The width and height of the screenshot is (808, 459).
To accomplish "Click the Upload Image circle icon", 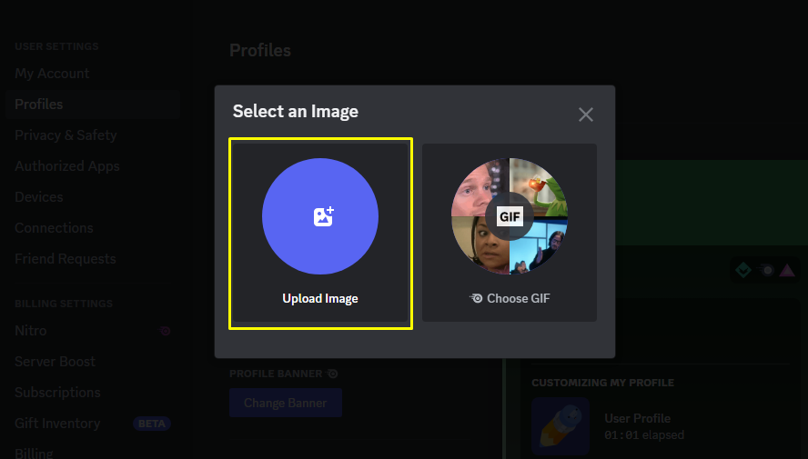I will click(x=320, y=216).
